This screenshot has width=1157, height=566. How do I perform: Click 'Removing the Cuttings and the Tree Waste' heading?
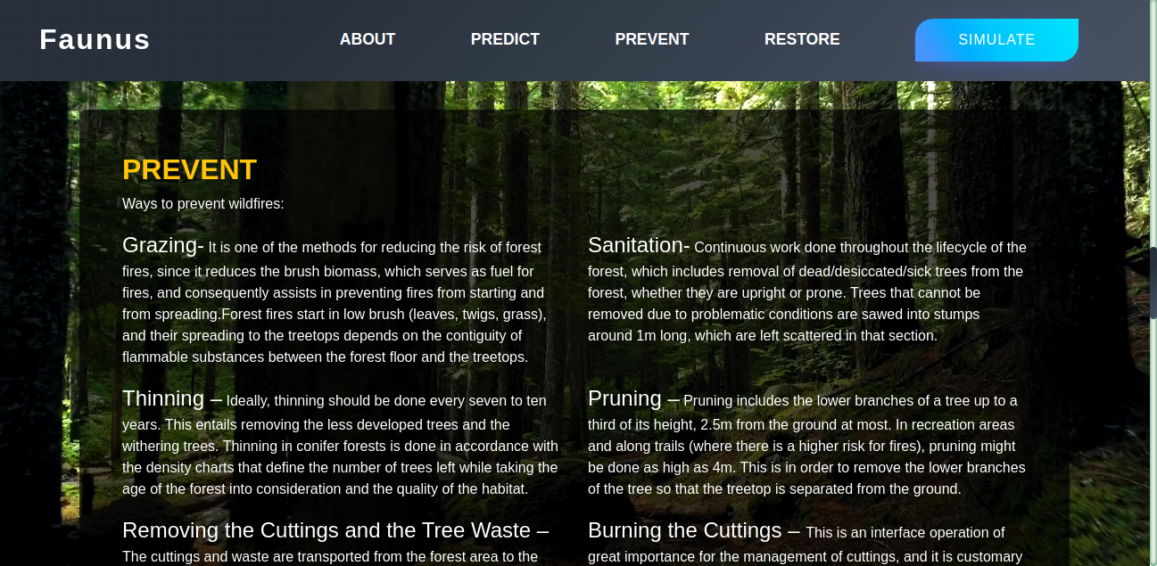tap(335, 530)
